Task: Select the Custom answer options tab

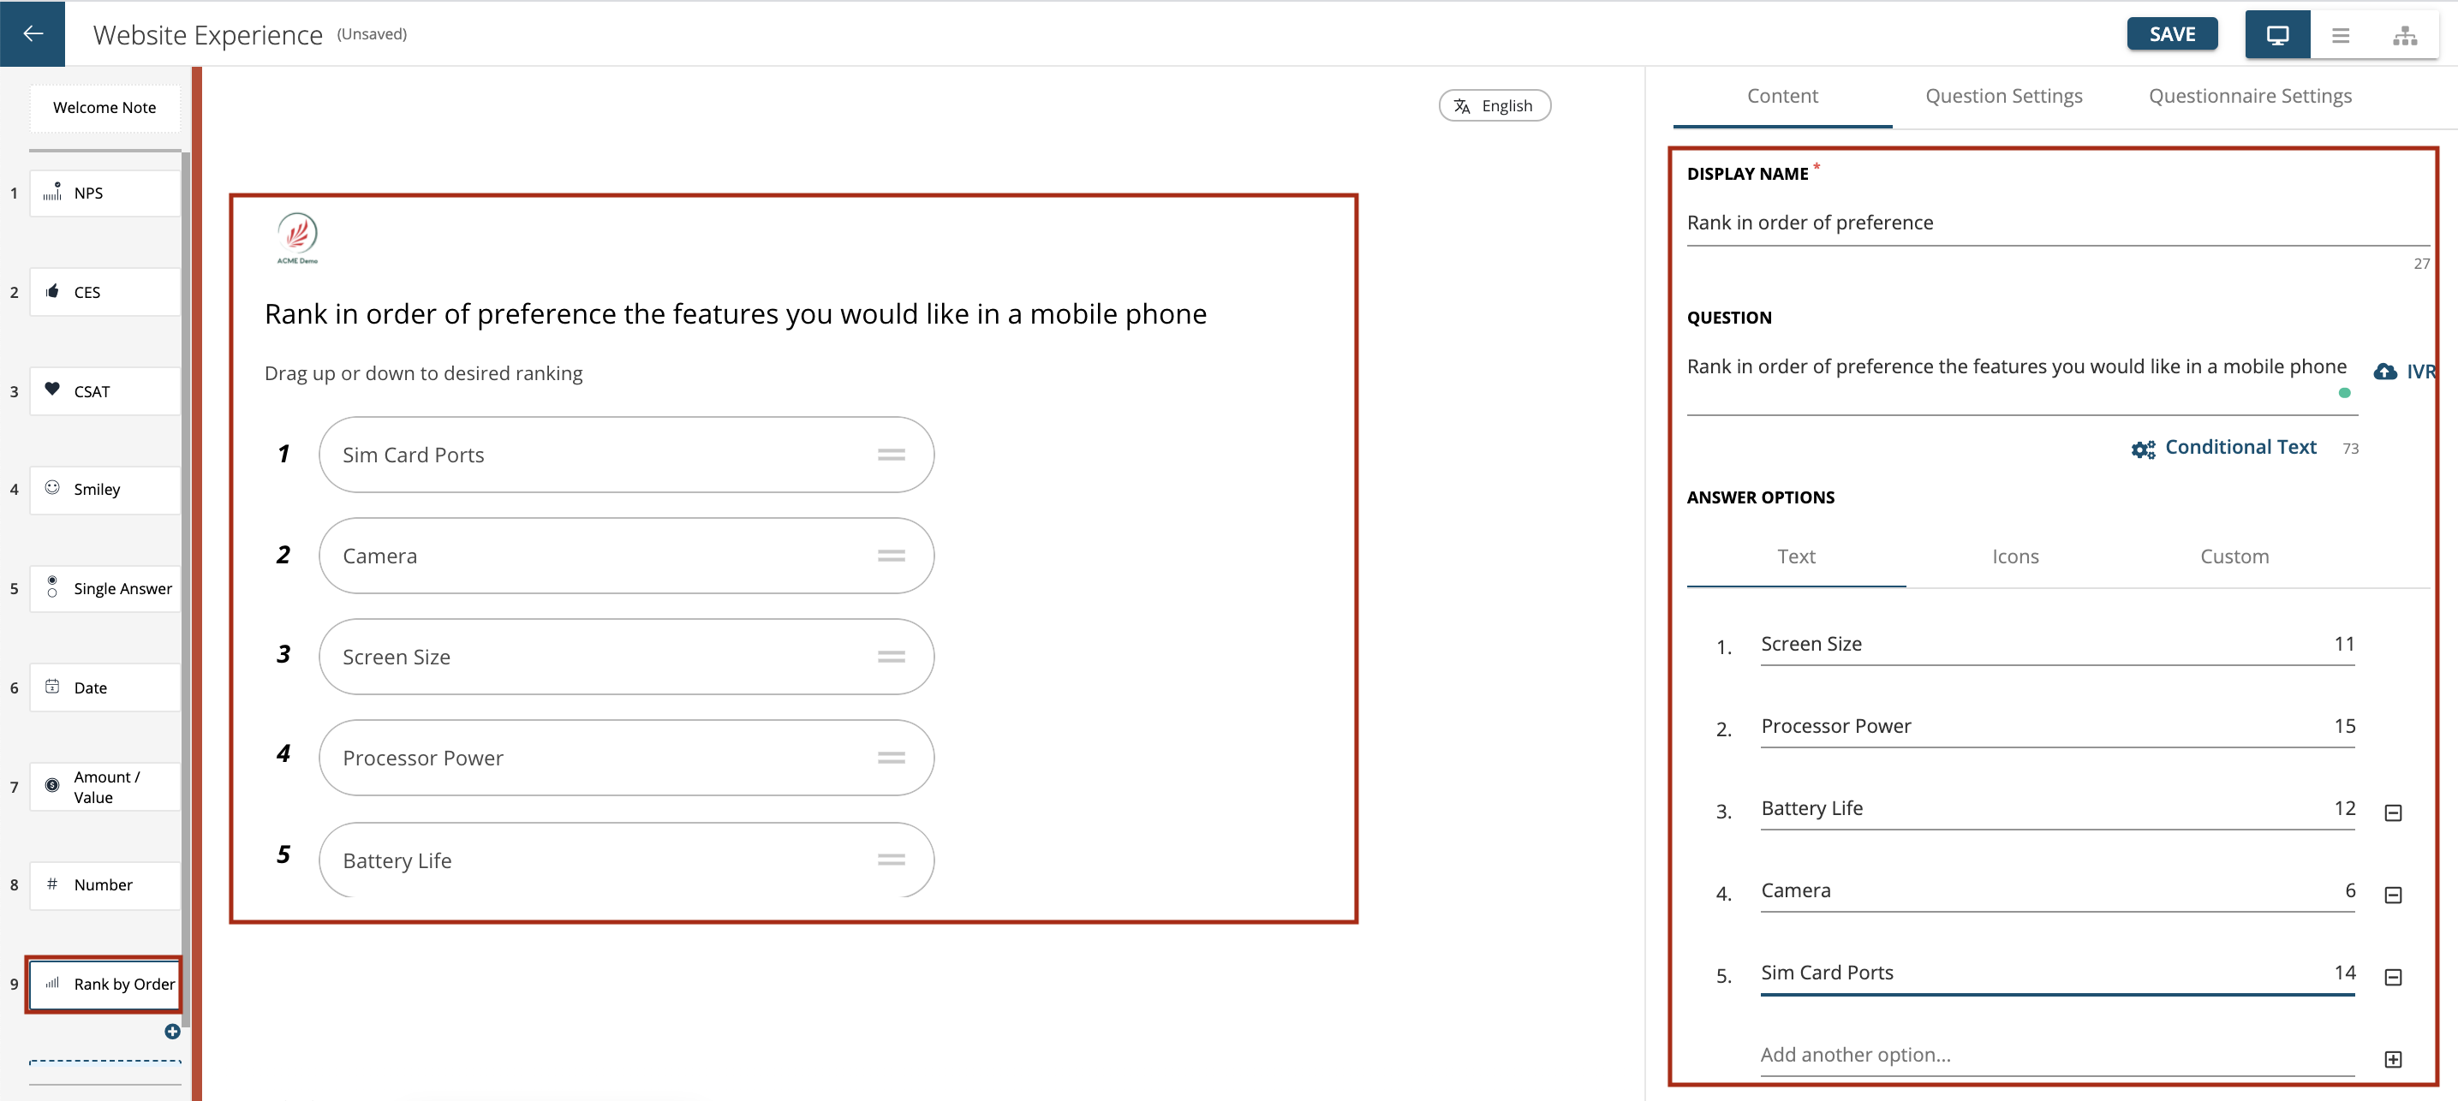Action: [x=2234, y=556]
